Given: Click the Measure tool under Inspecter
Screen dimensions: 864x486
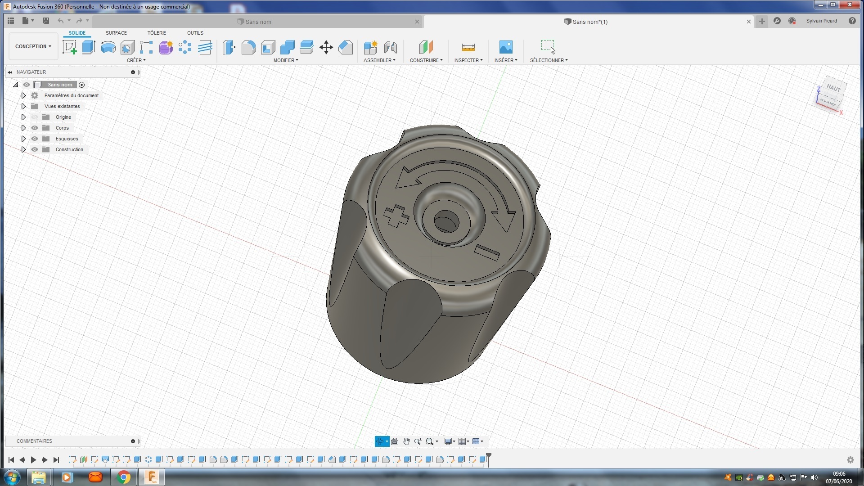Looking at the screenshot, I should point(468,47).
